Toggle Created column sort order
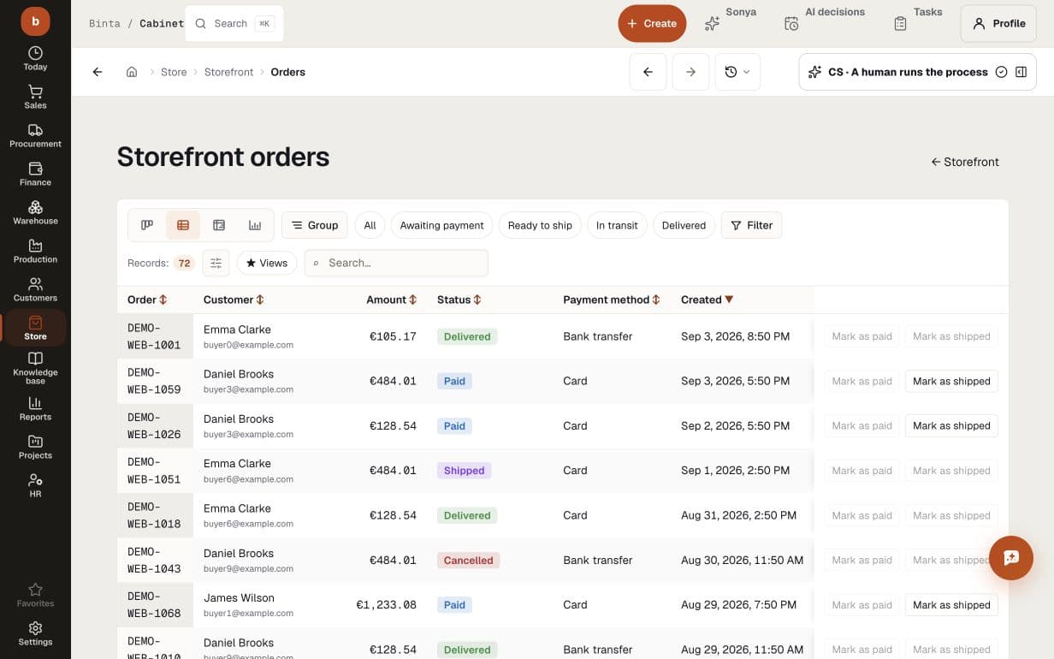 tap(708, 300)
